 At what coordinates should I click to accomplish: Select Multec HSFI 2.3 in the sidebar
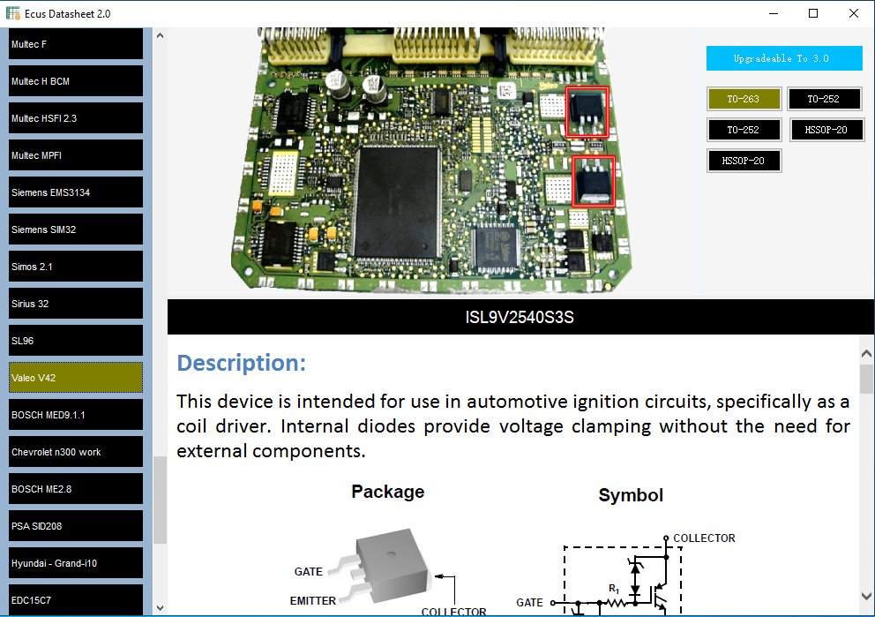76,118
